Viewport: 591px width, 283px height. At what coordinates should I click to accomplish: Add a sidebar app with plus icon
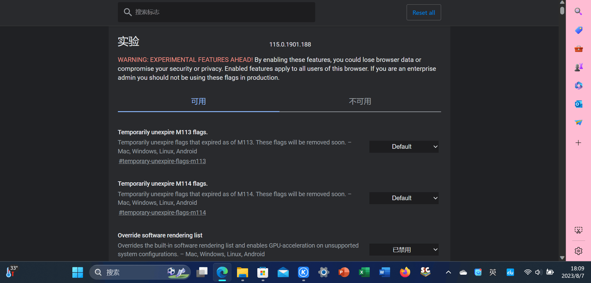(578, 143)
